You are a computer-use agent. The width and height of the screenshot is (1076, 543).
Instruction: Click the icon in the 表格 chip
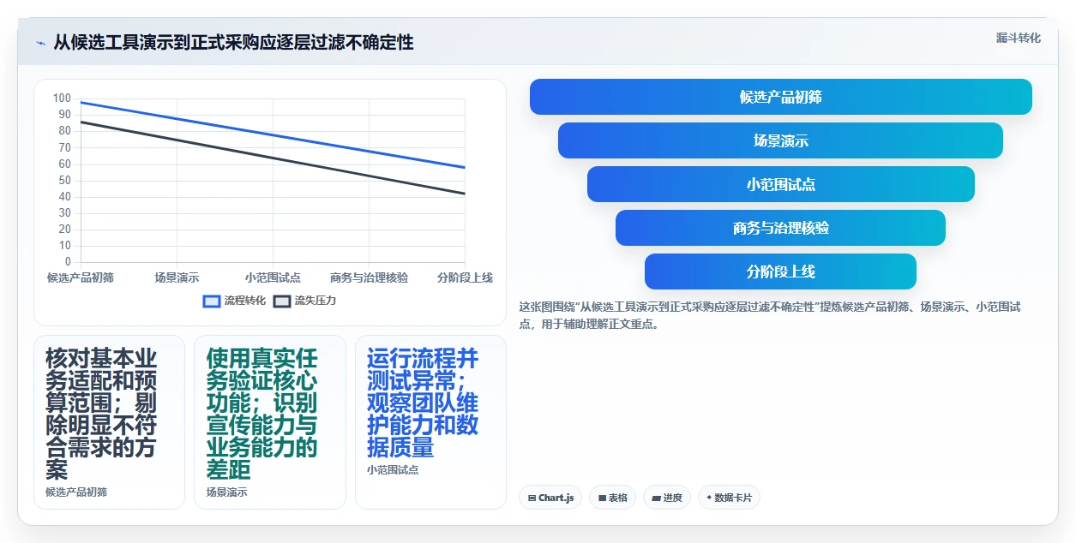(602, 498)
